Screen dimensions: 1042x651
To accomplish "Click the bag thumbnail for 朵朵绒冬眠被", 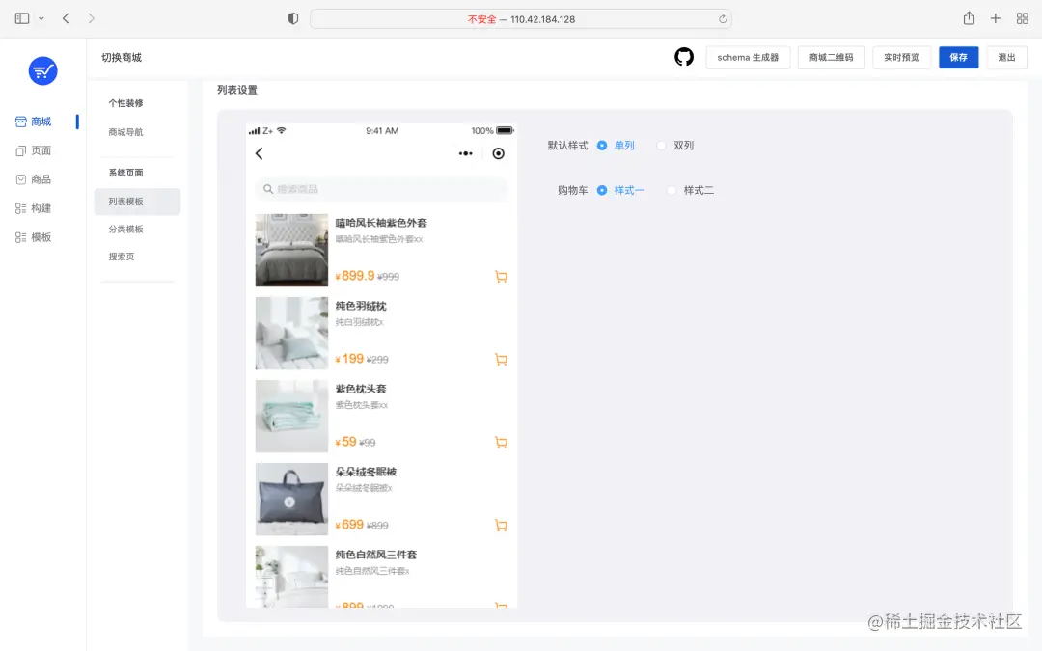I will (x=291, y=500).
